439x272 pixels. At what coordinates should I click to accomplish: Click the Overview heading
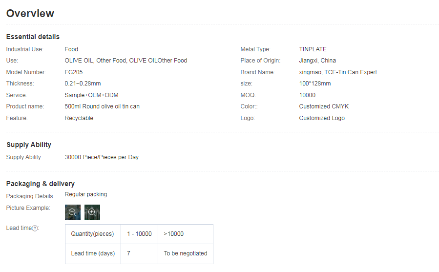click(x=30, y=14)
